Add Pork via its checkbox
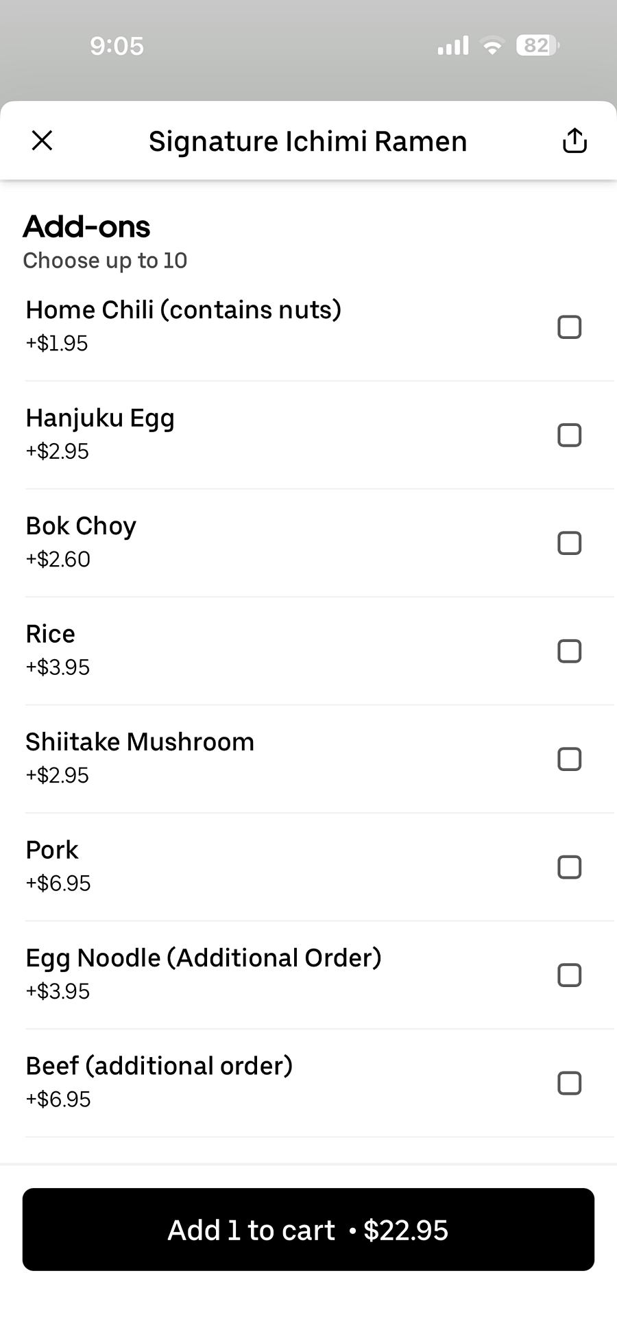The image size is (617, 1341). pyautogui.click(x=570, y=867)
